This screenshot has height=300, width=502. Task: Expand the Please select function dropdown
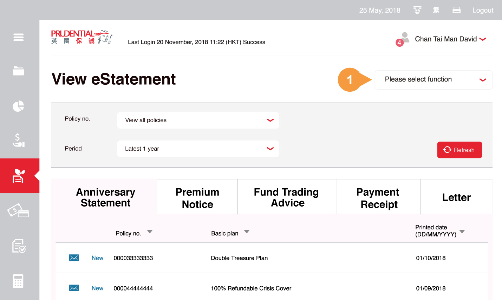[433, 80]
